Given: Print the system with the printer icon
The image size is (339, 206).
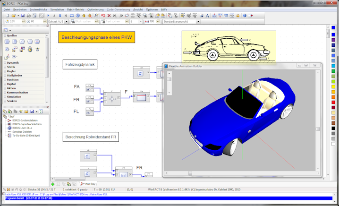Looking at the screenshot, I should [29, 16].
